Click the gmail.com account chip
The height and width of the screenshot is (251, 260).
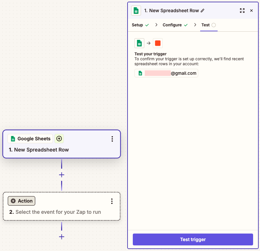(166, 73)
